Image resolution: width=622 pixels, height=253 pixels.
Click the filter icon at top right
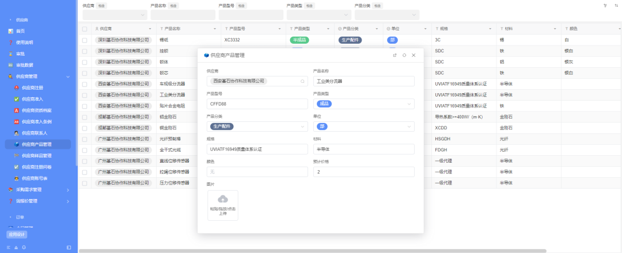(605, 6)
